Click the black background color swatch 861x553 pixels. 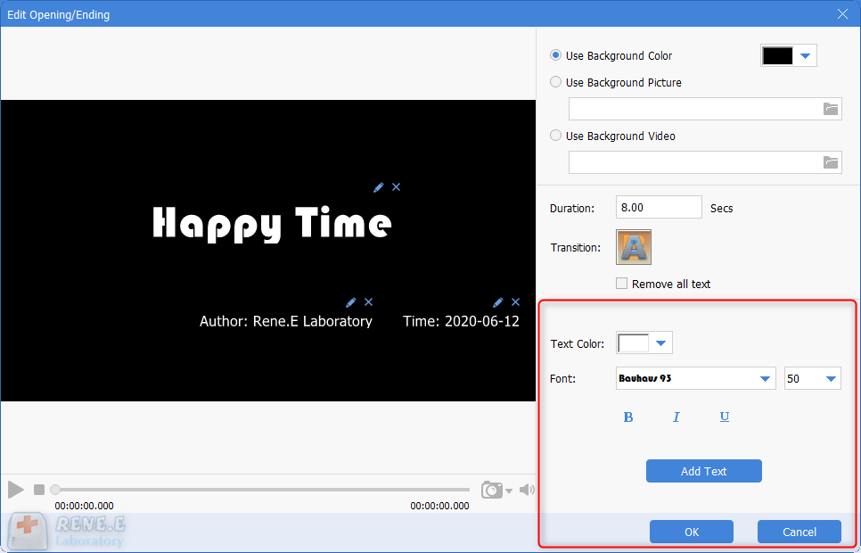coord(778,55)
